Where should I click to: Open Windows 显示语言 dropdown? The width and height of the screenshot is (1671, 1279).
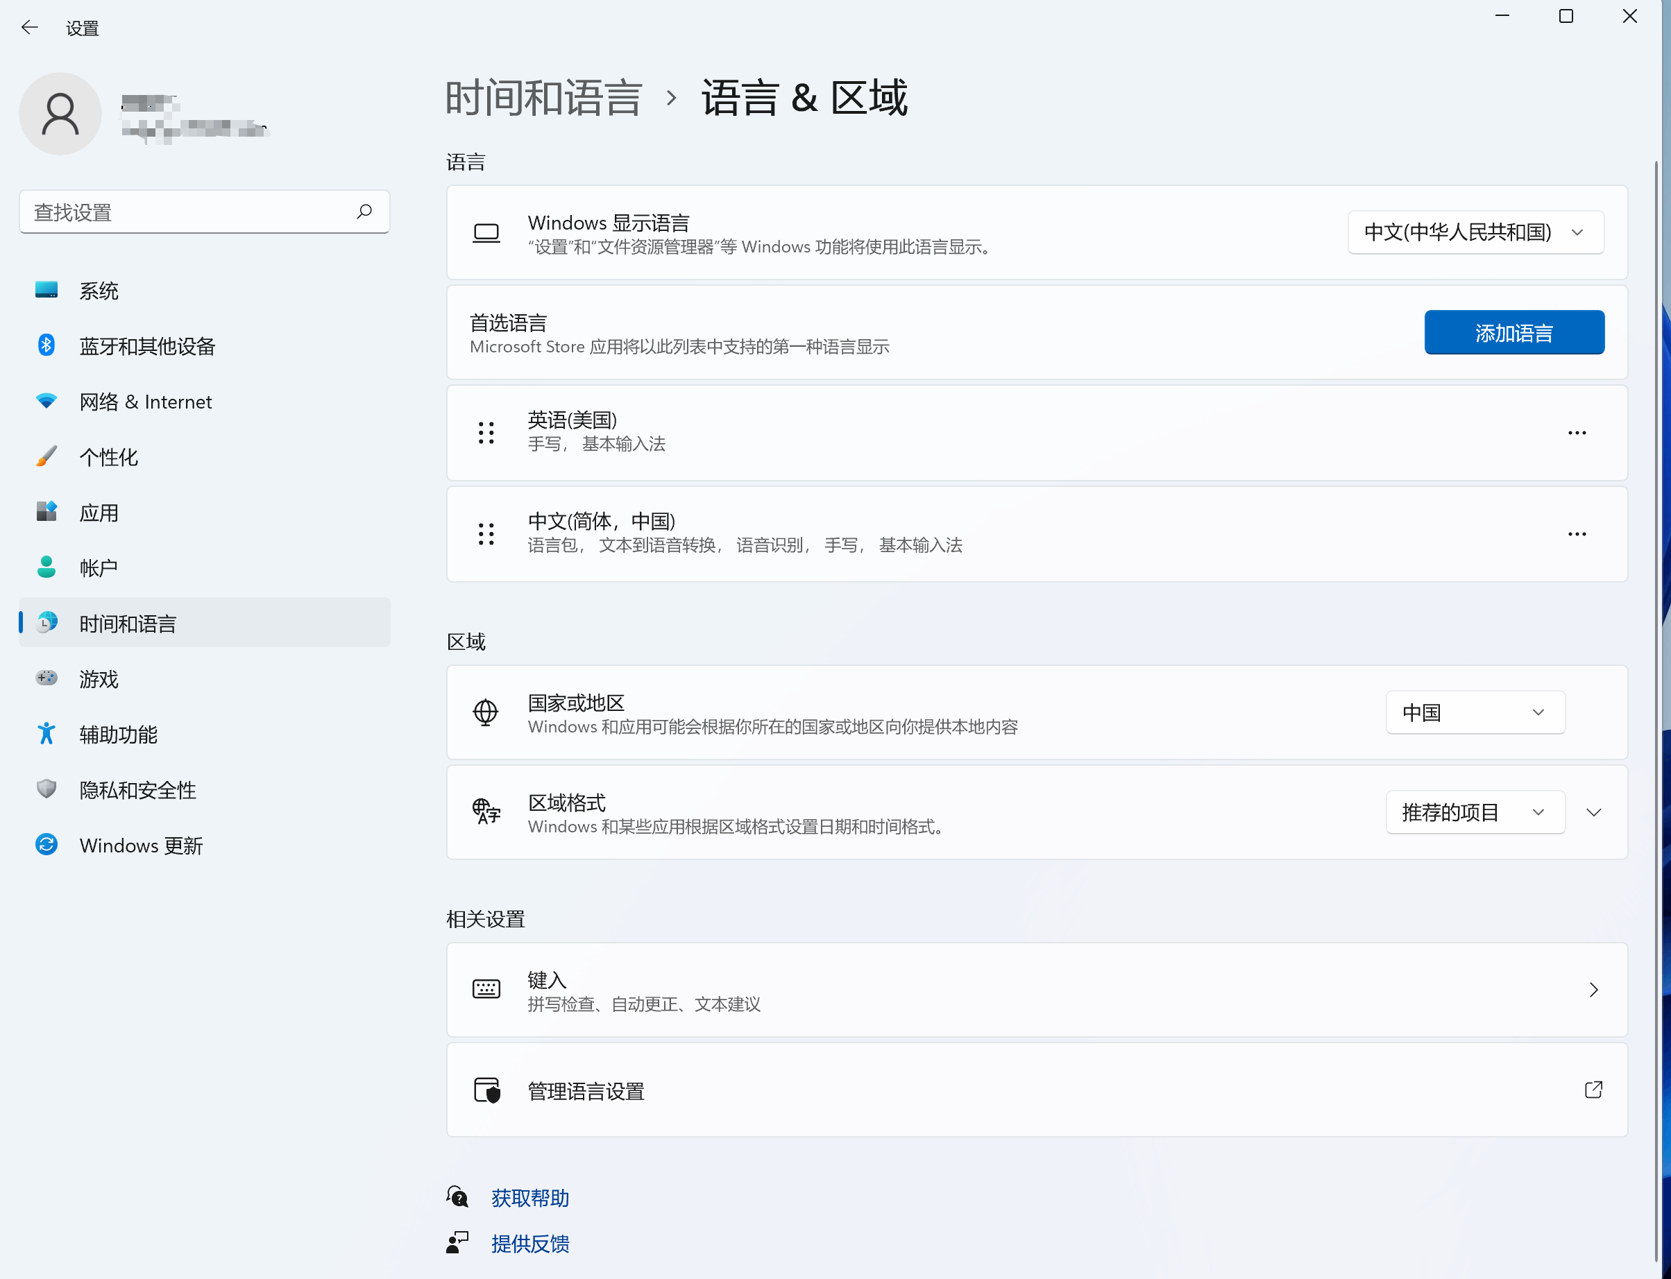pos(1476,232)
